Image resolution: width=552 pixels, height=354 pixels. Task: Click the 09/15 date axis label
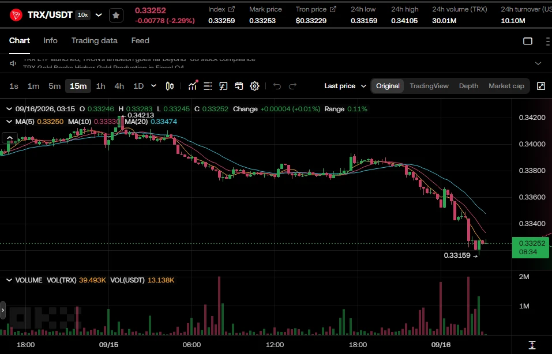[108, 345]
